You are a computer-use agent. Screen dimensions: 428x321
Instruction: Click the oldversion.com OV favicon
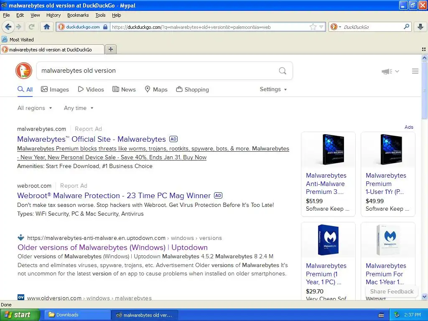[x=21, y=297]
